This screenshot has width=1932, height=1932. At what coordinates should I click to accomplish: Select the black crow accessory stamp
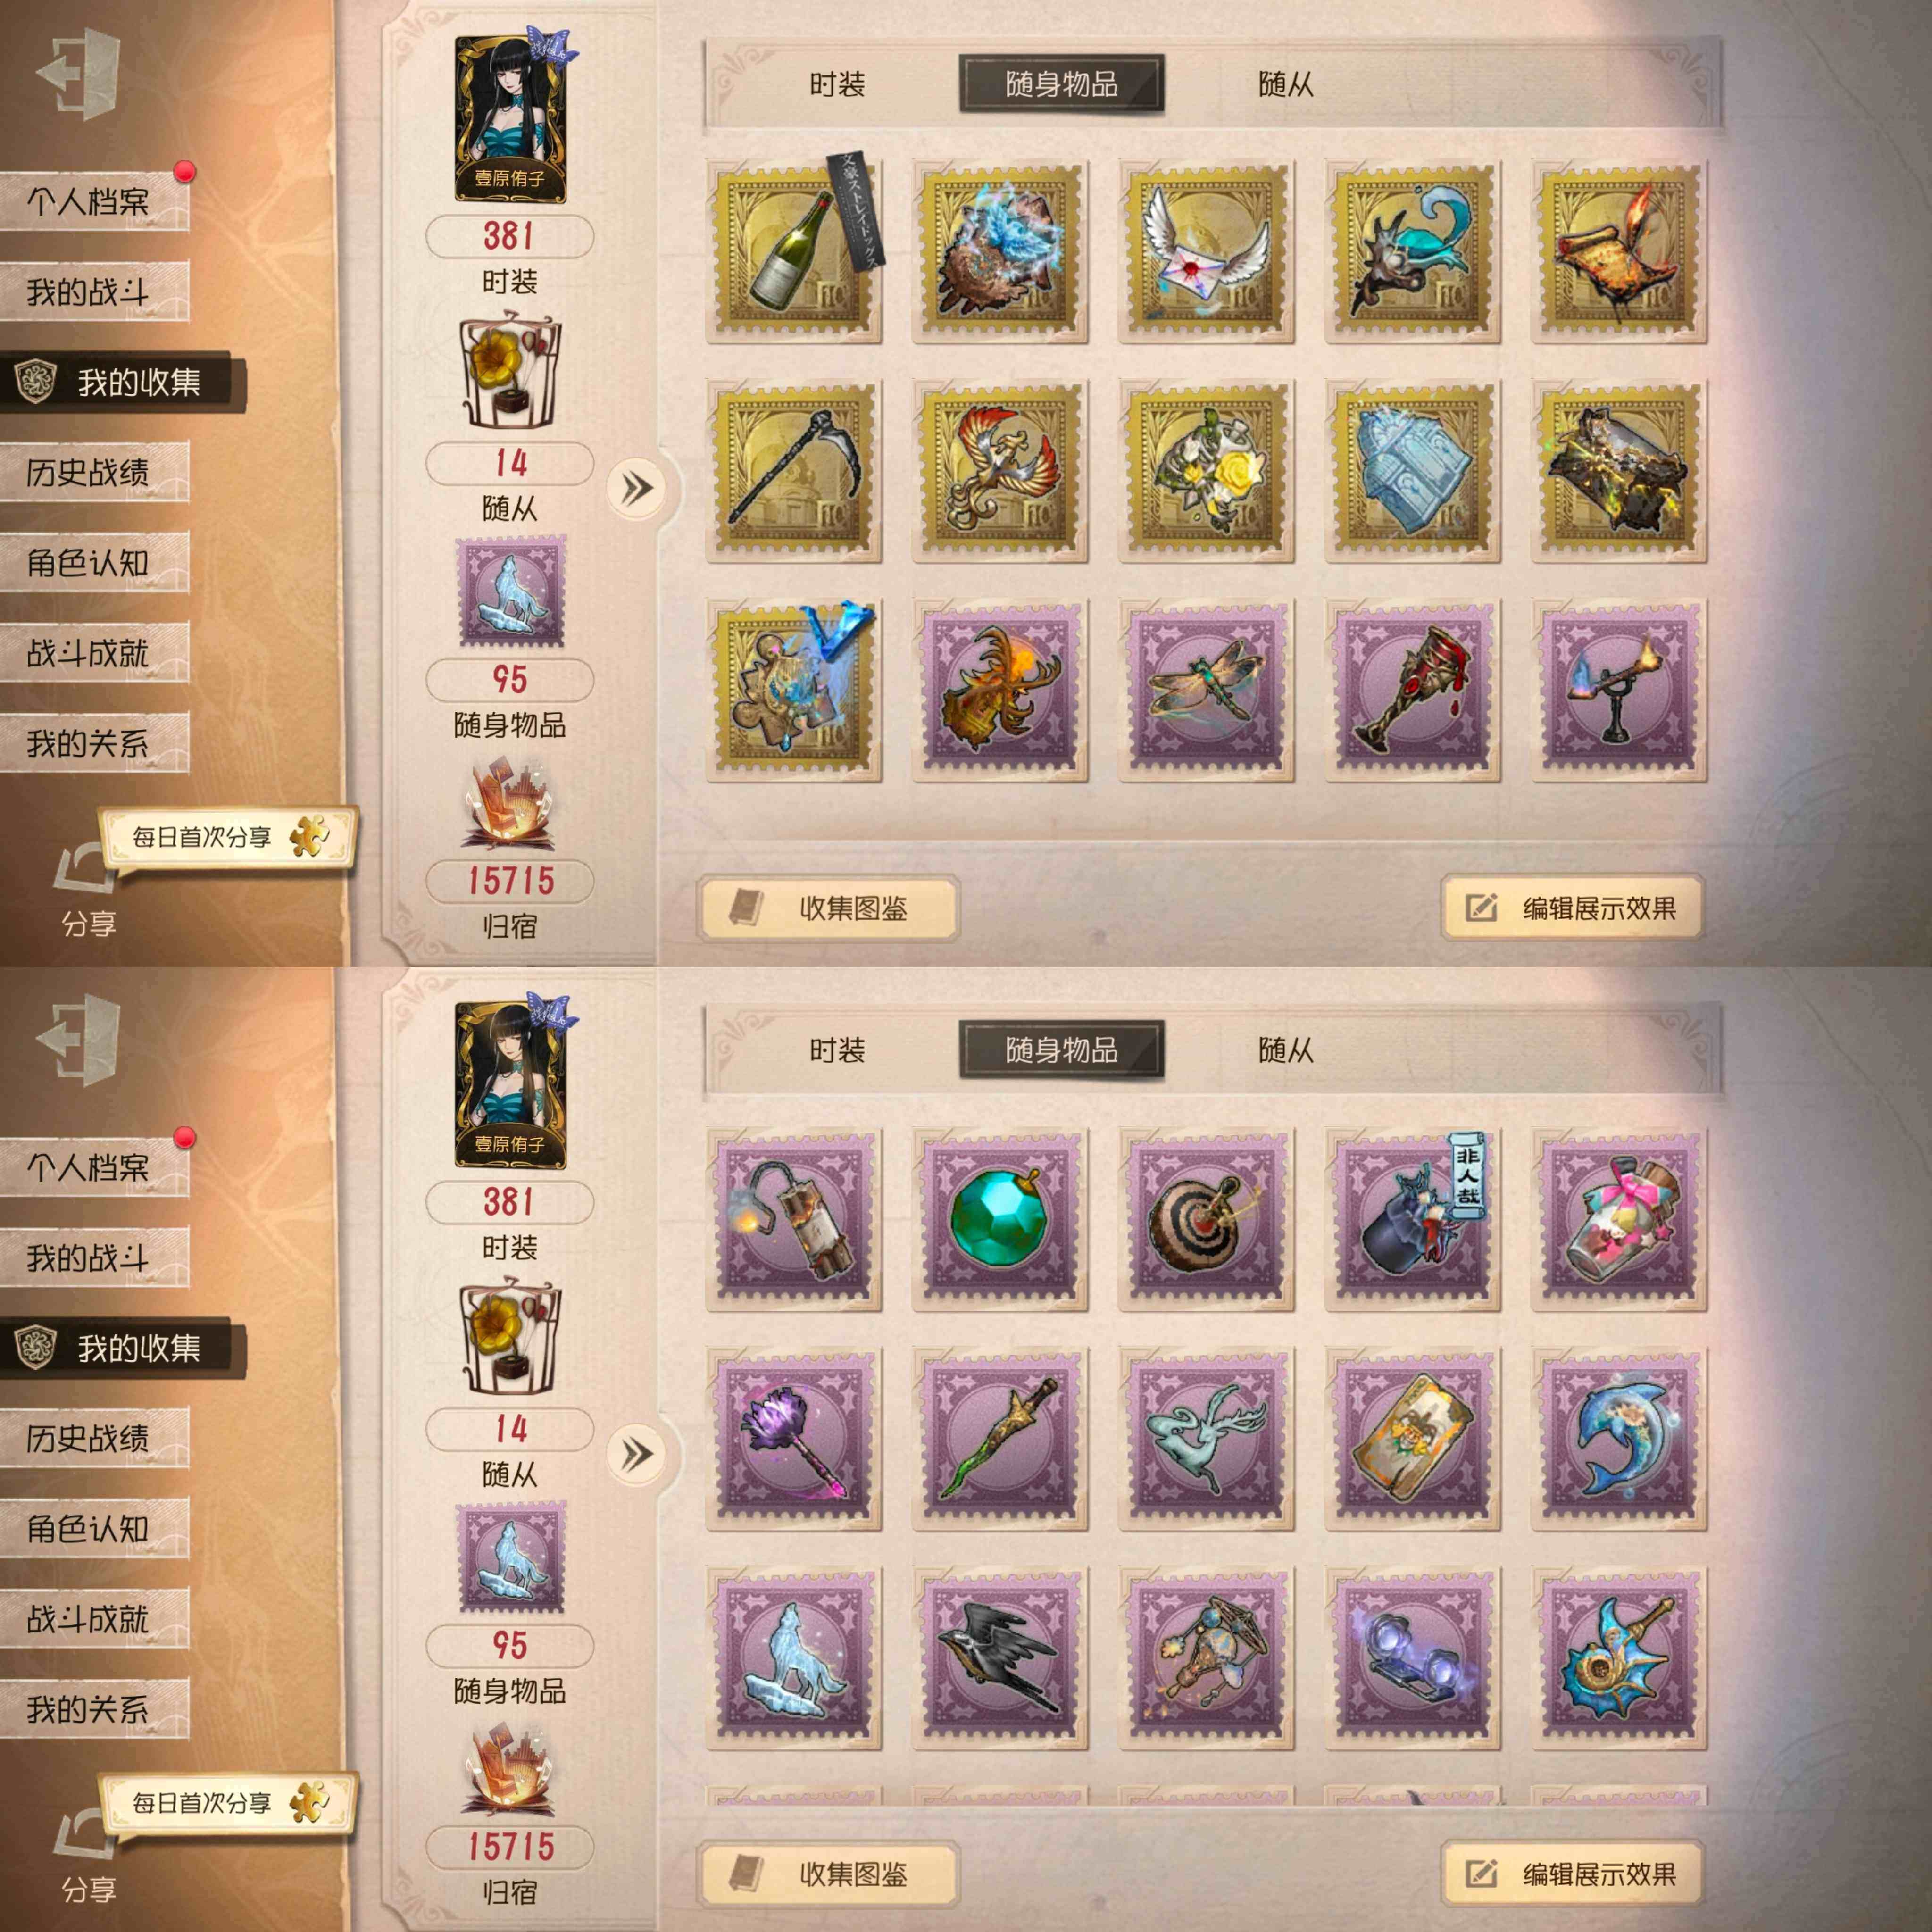(x=1000, y=1658)
